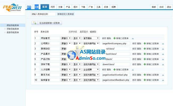Viewport: 173px width, 106px height.
Task: Click the up-arrow icon in the 产品订购 row
Action: tap(163, 59)
